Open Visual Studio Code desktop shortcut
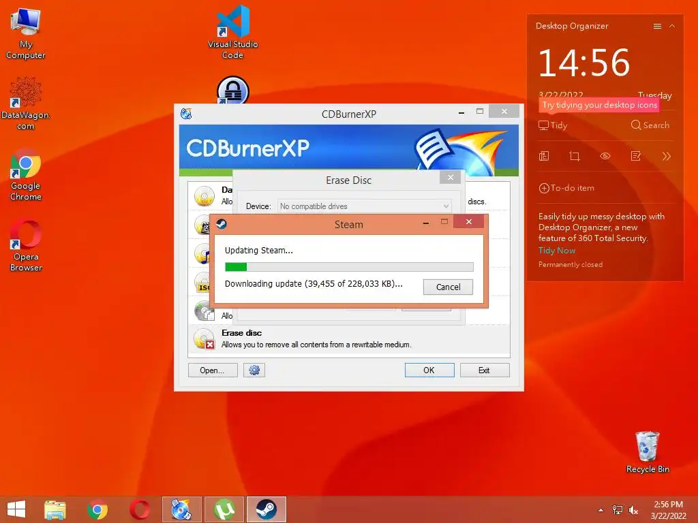 click(x=233, y=32)
